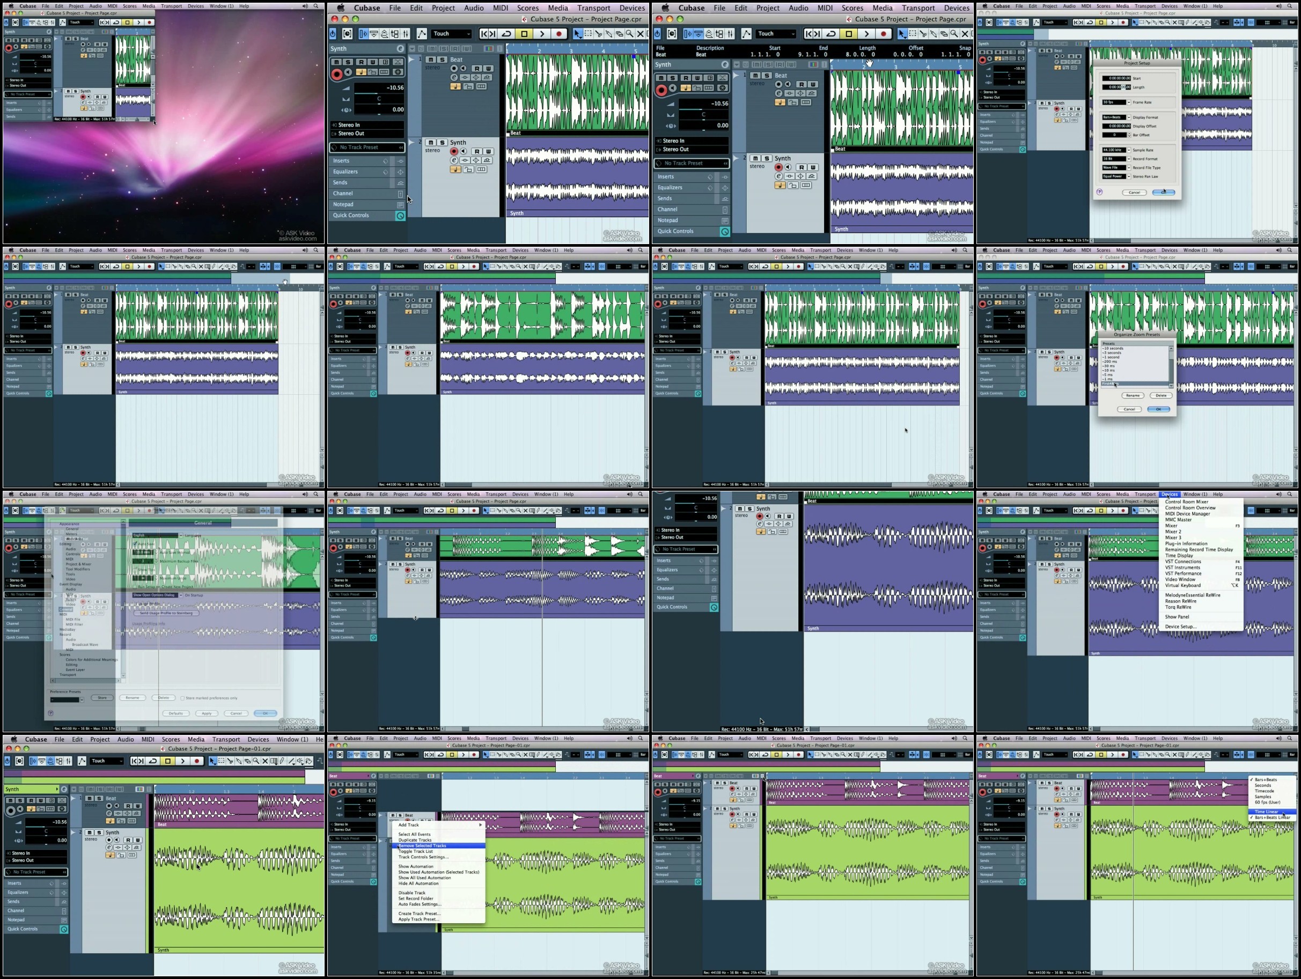Click Cancel in the Project Setup dialog
Image resolution: width=1301 pixels, height=979 pixels.
pos(1134,192)
